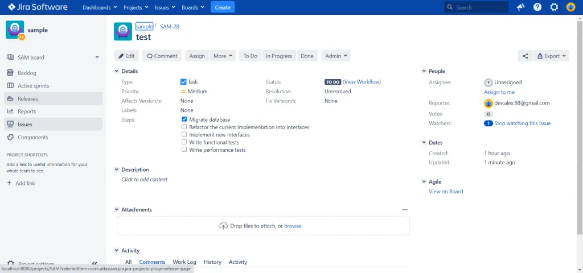Click the project avatar beside issue title
The width and height of the screenshot is (583, 273).
(123, 32)
